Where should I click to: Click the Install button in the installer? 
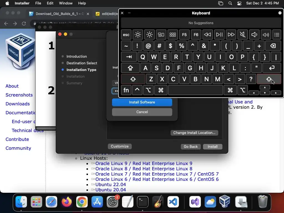(213, 146)
